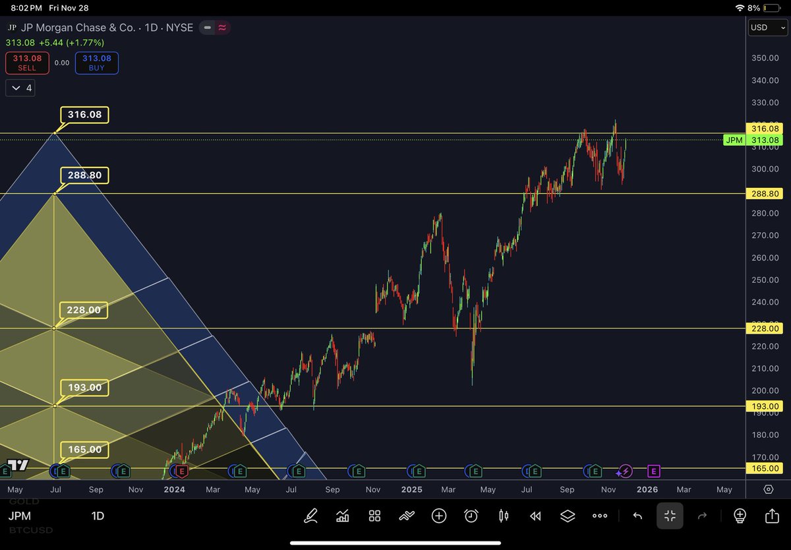The width and height of the screenshot is (791, 550).
Task: Select the green 313.08 current price tag
Action: point(764,140)
